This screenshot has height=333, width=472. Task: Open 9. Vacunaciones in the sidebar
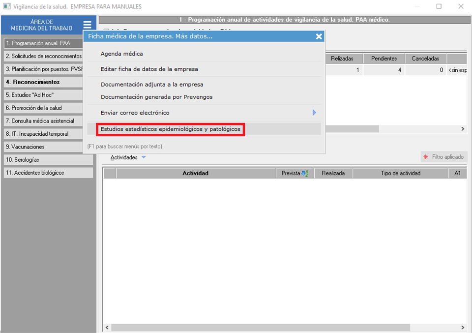(25, 147)
